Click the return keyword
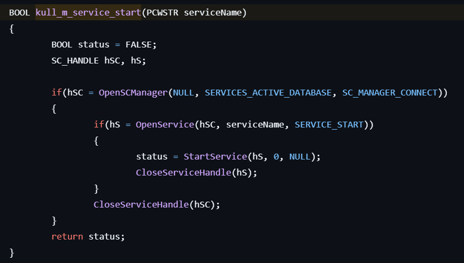 (67, 236)
